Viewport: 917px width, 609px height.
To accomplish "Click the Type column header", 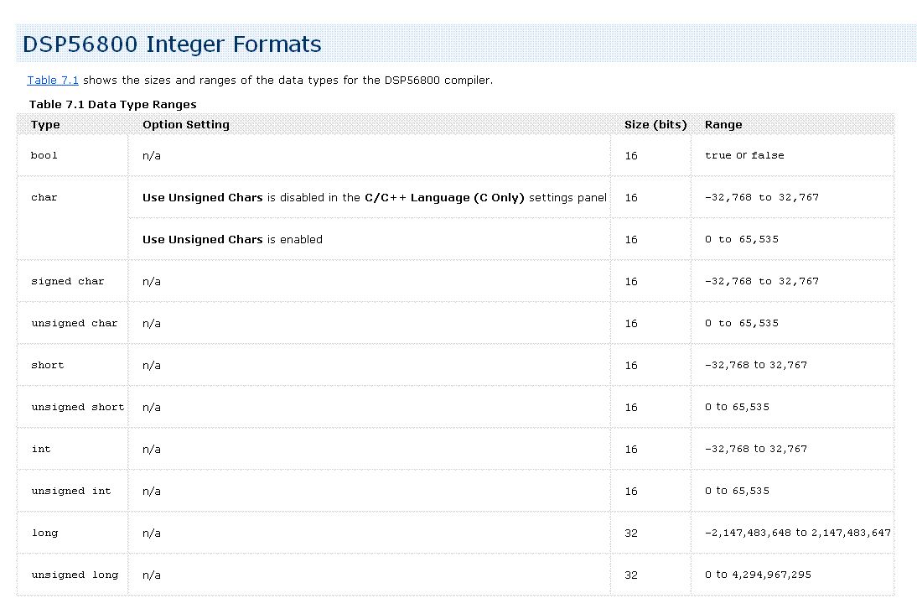I will click(45, 125).
